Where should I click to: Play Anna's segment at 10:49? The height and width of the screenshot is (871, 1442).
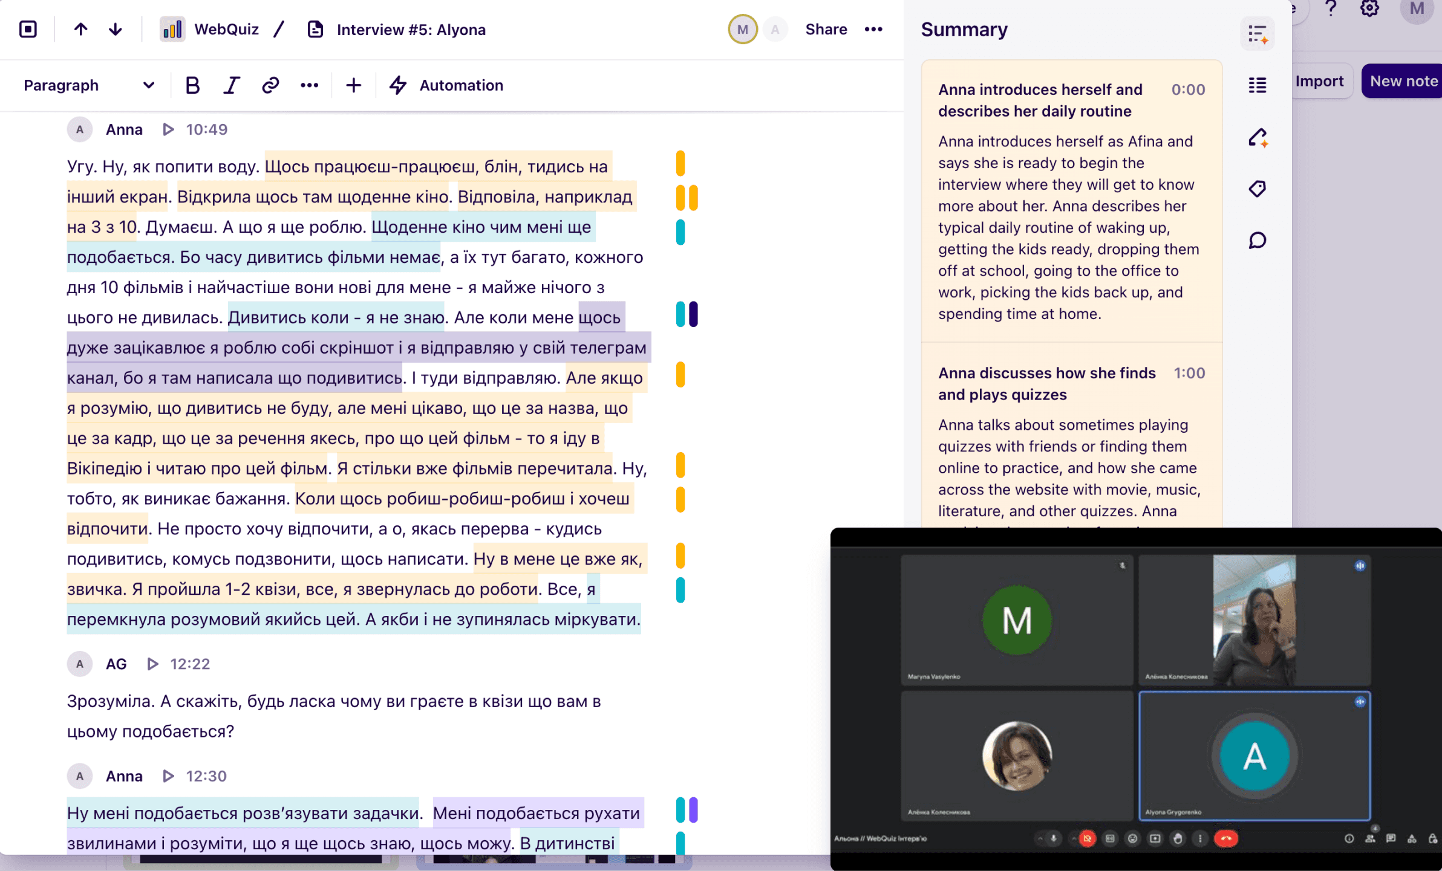tap(169, 129)
